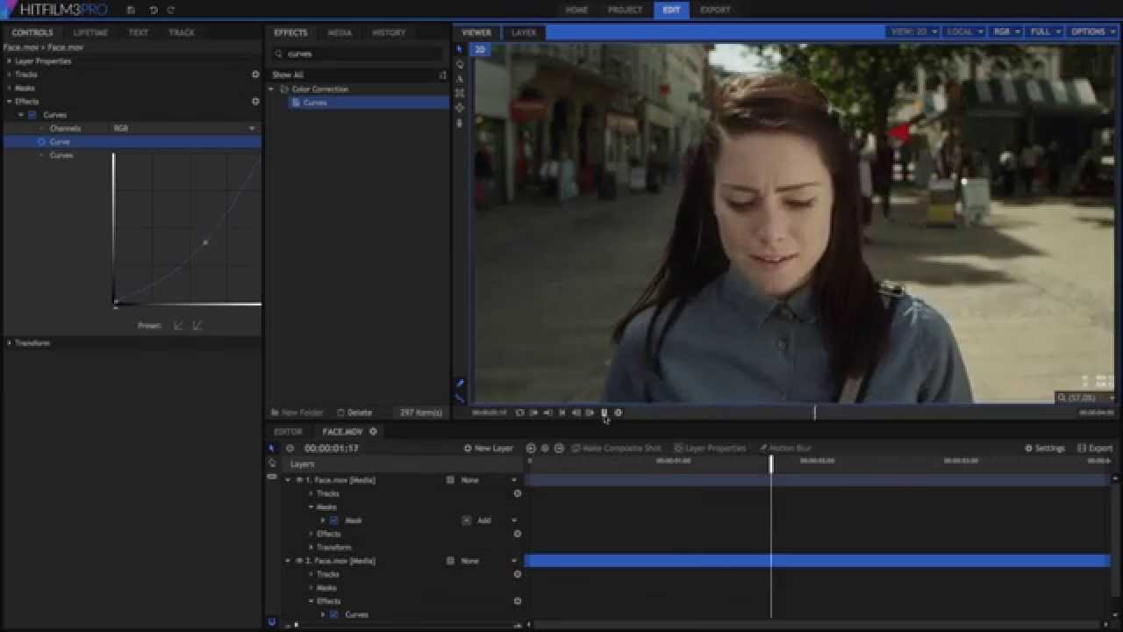Switch to the Project screen tab
The image size is (1123, 632).
coord(625,10)
